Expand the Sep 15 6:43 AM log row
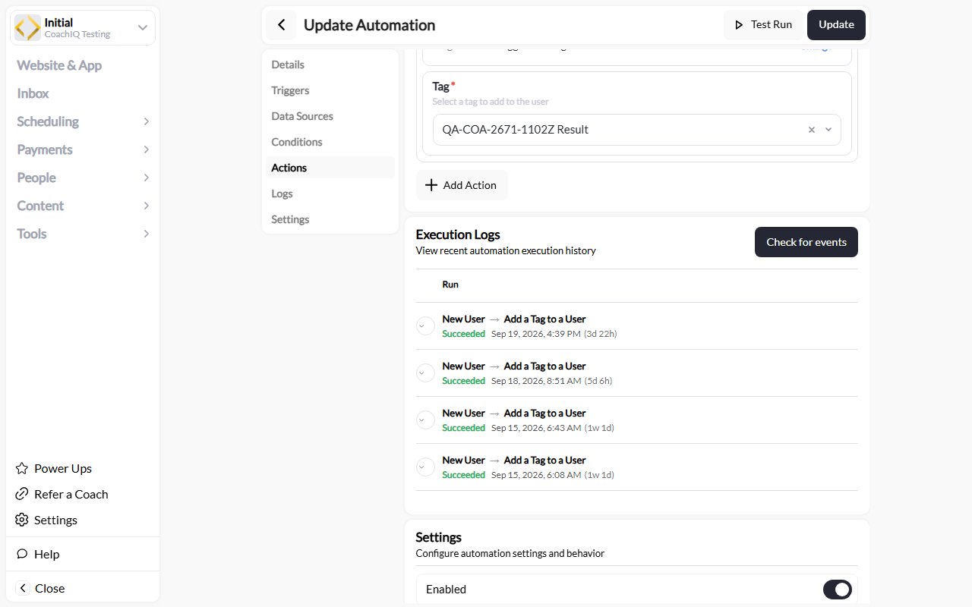This screenshot has width=972, height=607. pyautogui.click(x=425, y=420)
